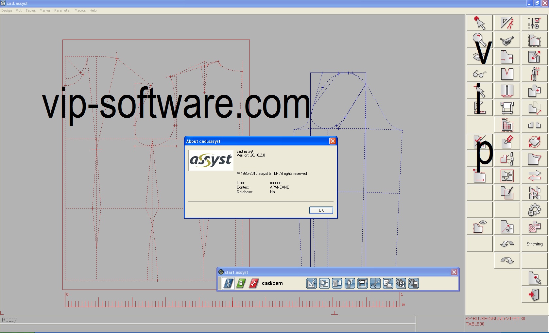Open the figure measurement grading tool
This screenshot has width=549, height=333.
click(535, 74)
